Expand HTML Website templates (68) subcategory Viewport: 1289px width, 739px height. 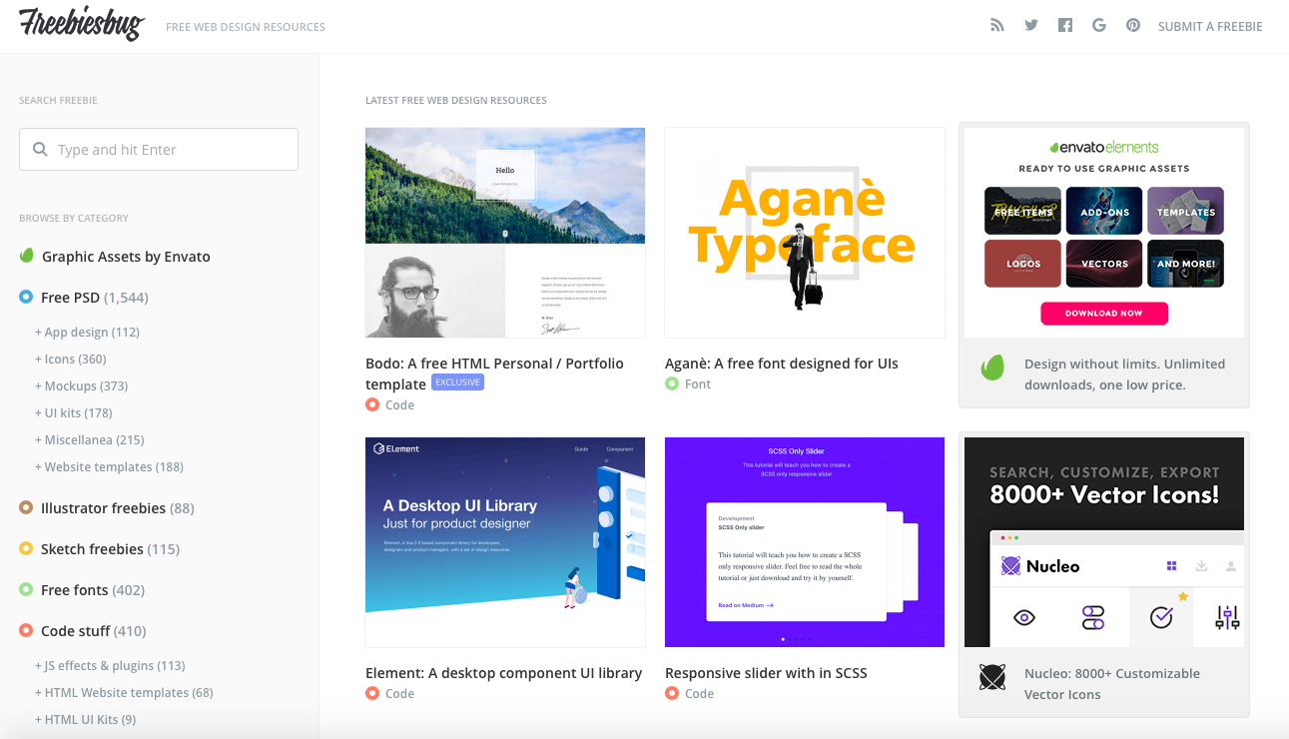tap(124, 692)
